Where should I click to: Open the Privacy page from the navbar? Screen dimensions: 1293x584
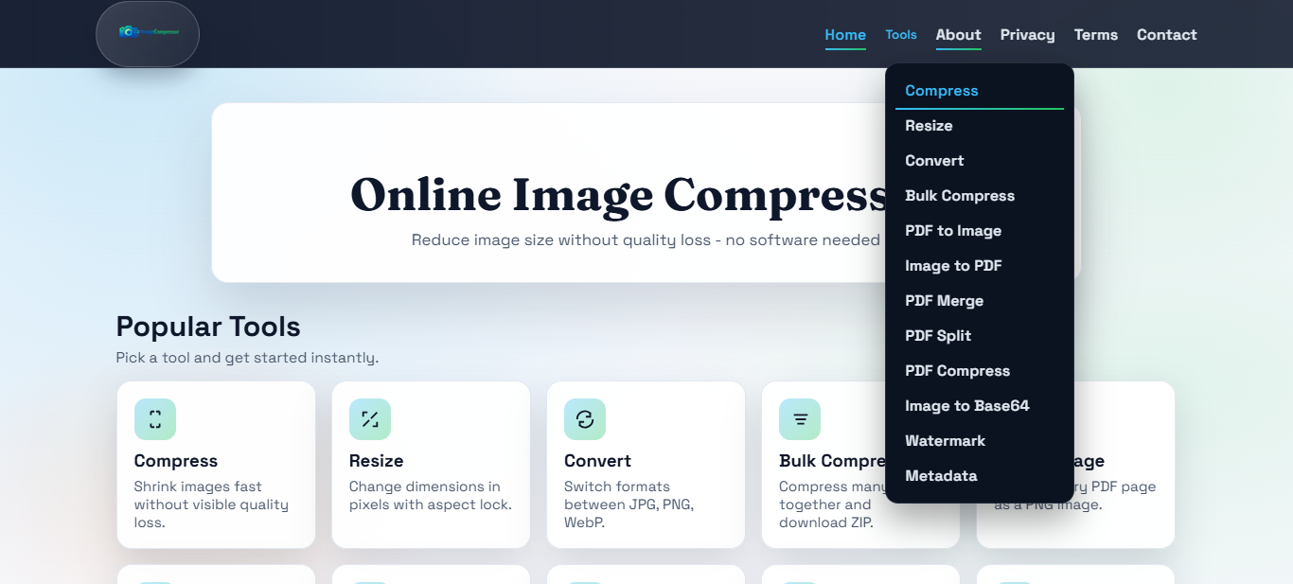click(1027, 34)
